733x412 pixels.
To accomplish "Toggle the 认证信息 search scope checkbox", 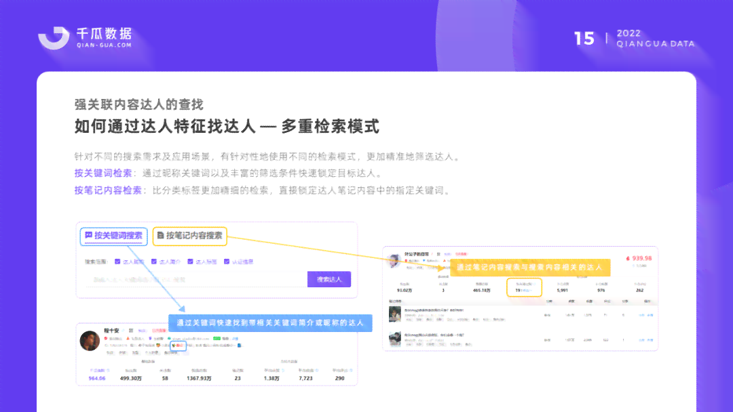I will (227, 262).
